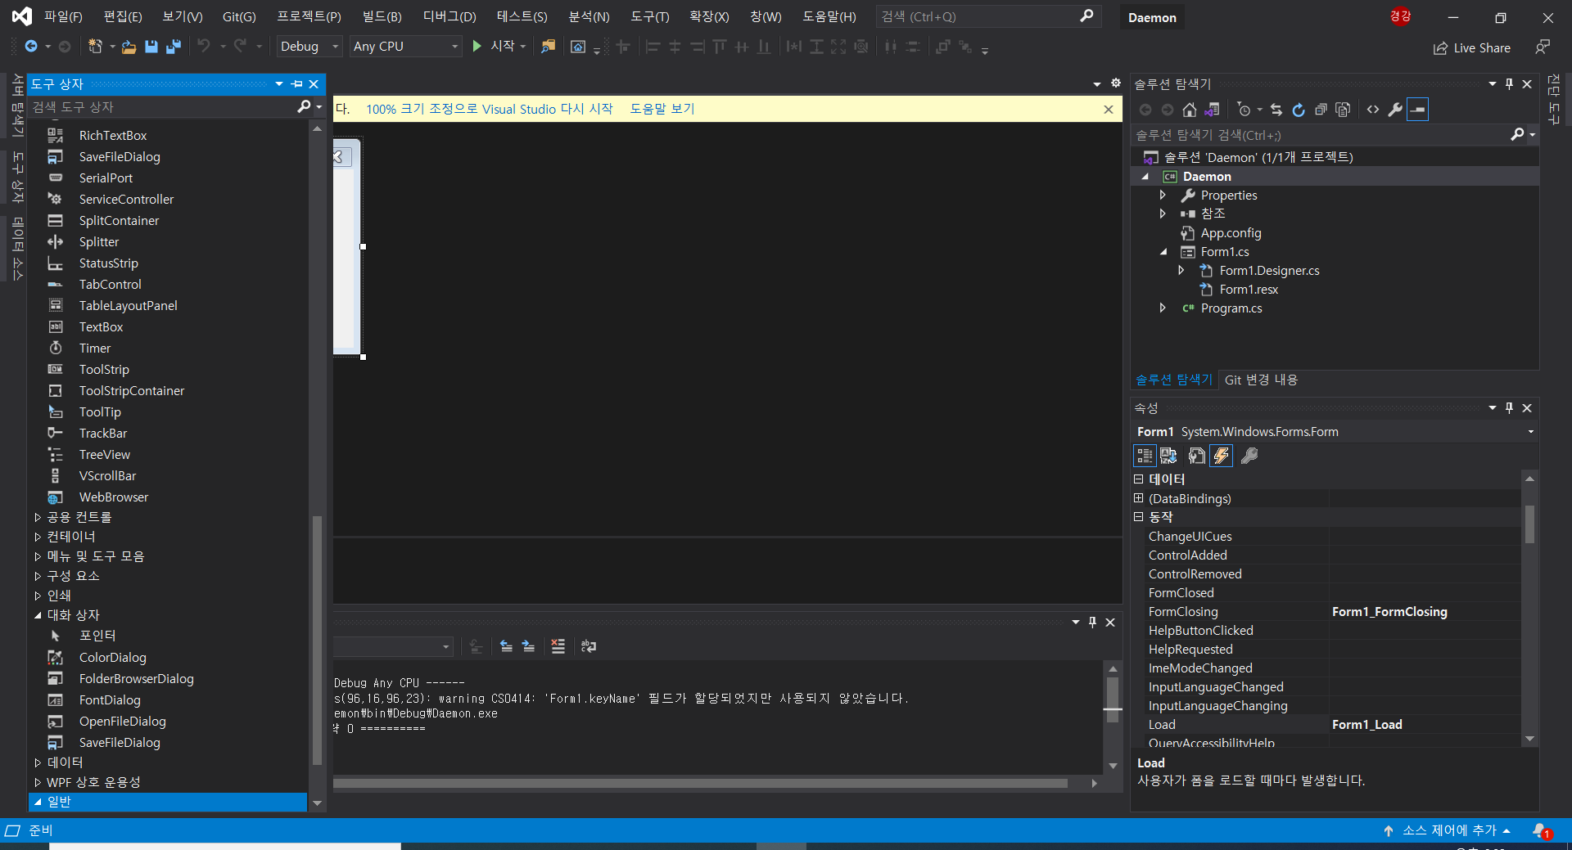Expand the Properties node in Solution Explorer

[1163, 196]
